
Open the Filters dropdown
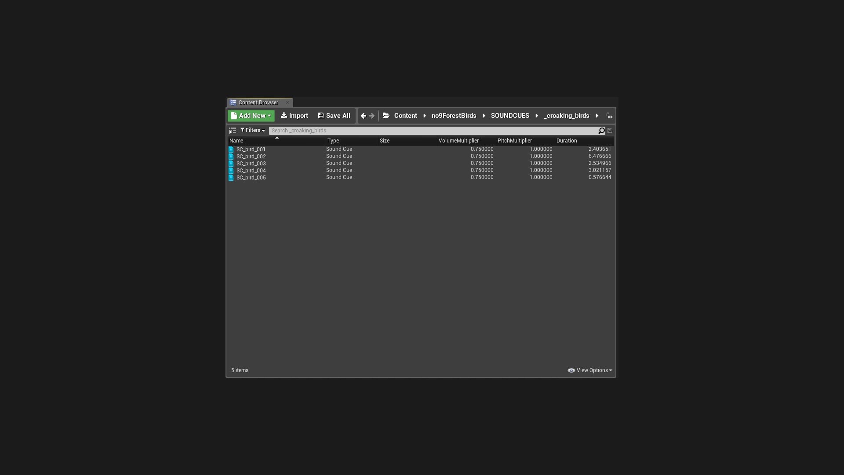252,130
